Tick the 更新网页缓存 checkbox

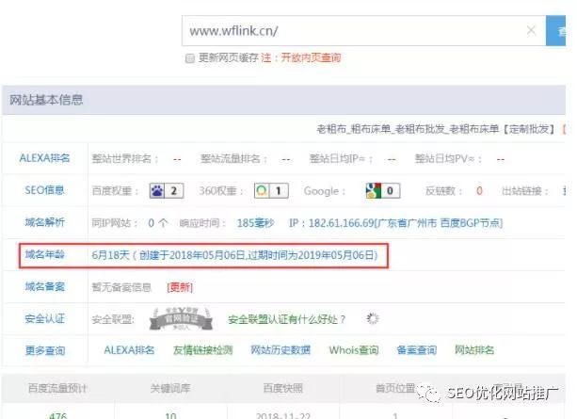(190, 58)
